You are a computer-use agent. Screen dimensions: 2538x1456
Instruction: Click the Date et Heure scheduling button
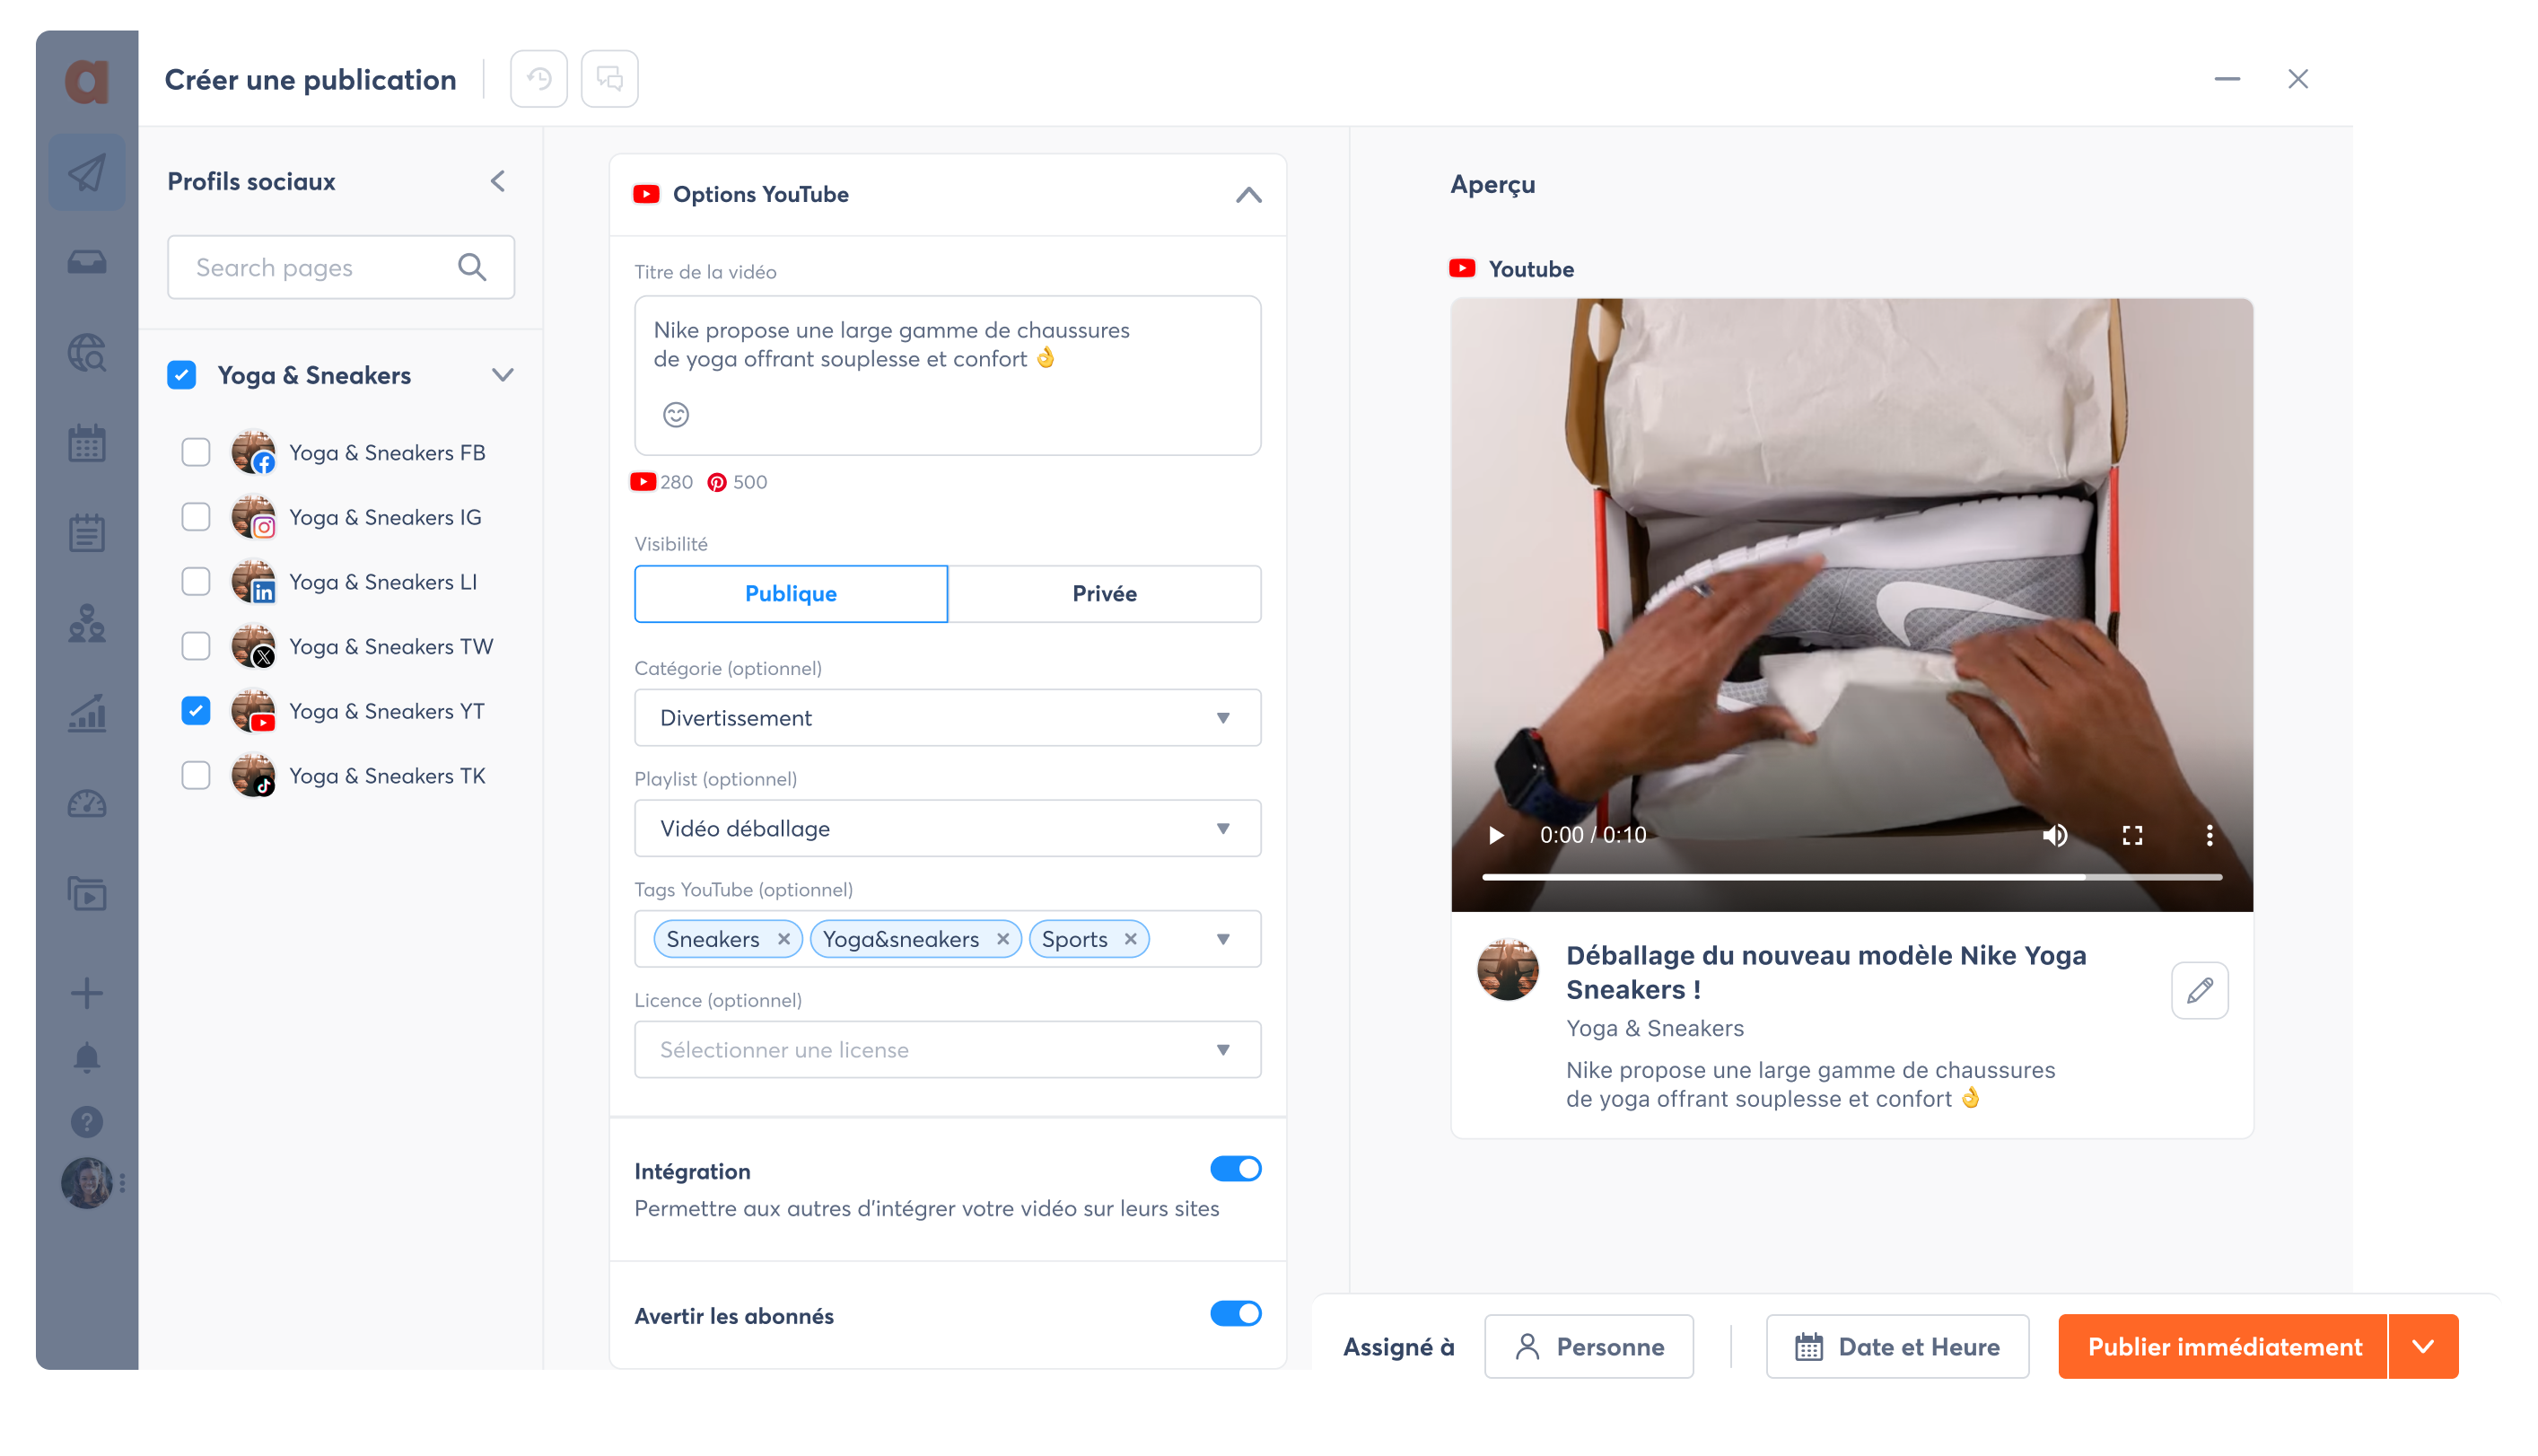[x=1898, y=1346]
